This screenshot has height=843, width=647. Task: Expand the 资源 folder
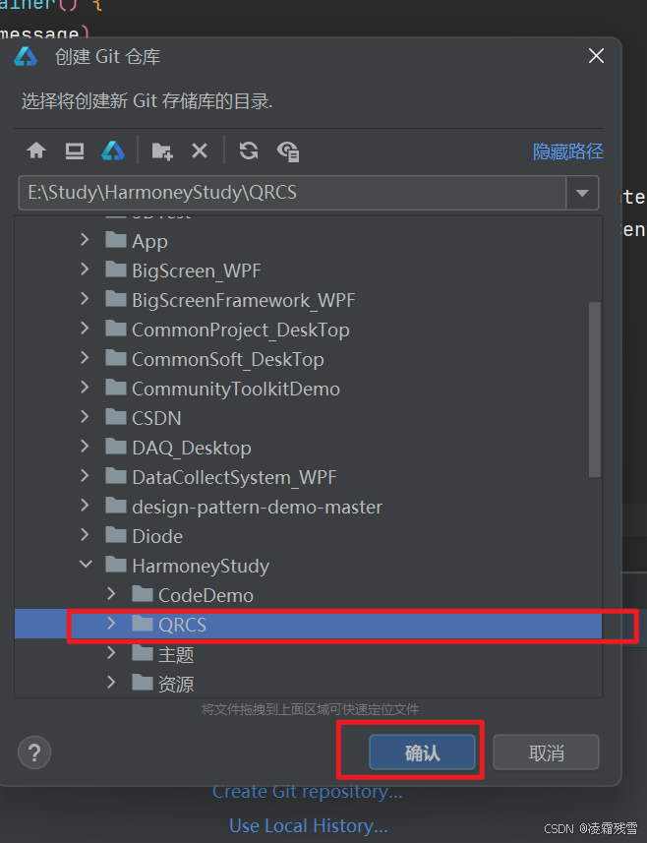point(111,683)
